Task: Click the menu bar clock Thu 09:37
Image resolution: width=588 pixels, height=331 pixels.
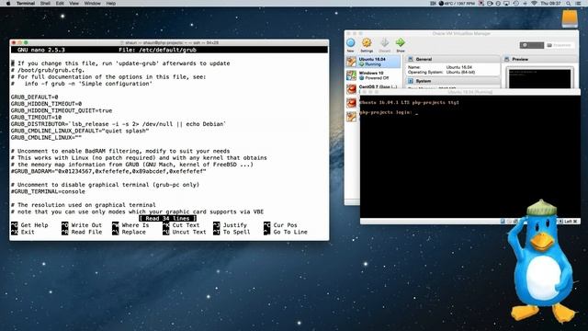Action: click(x=550, y=4)
